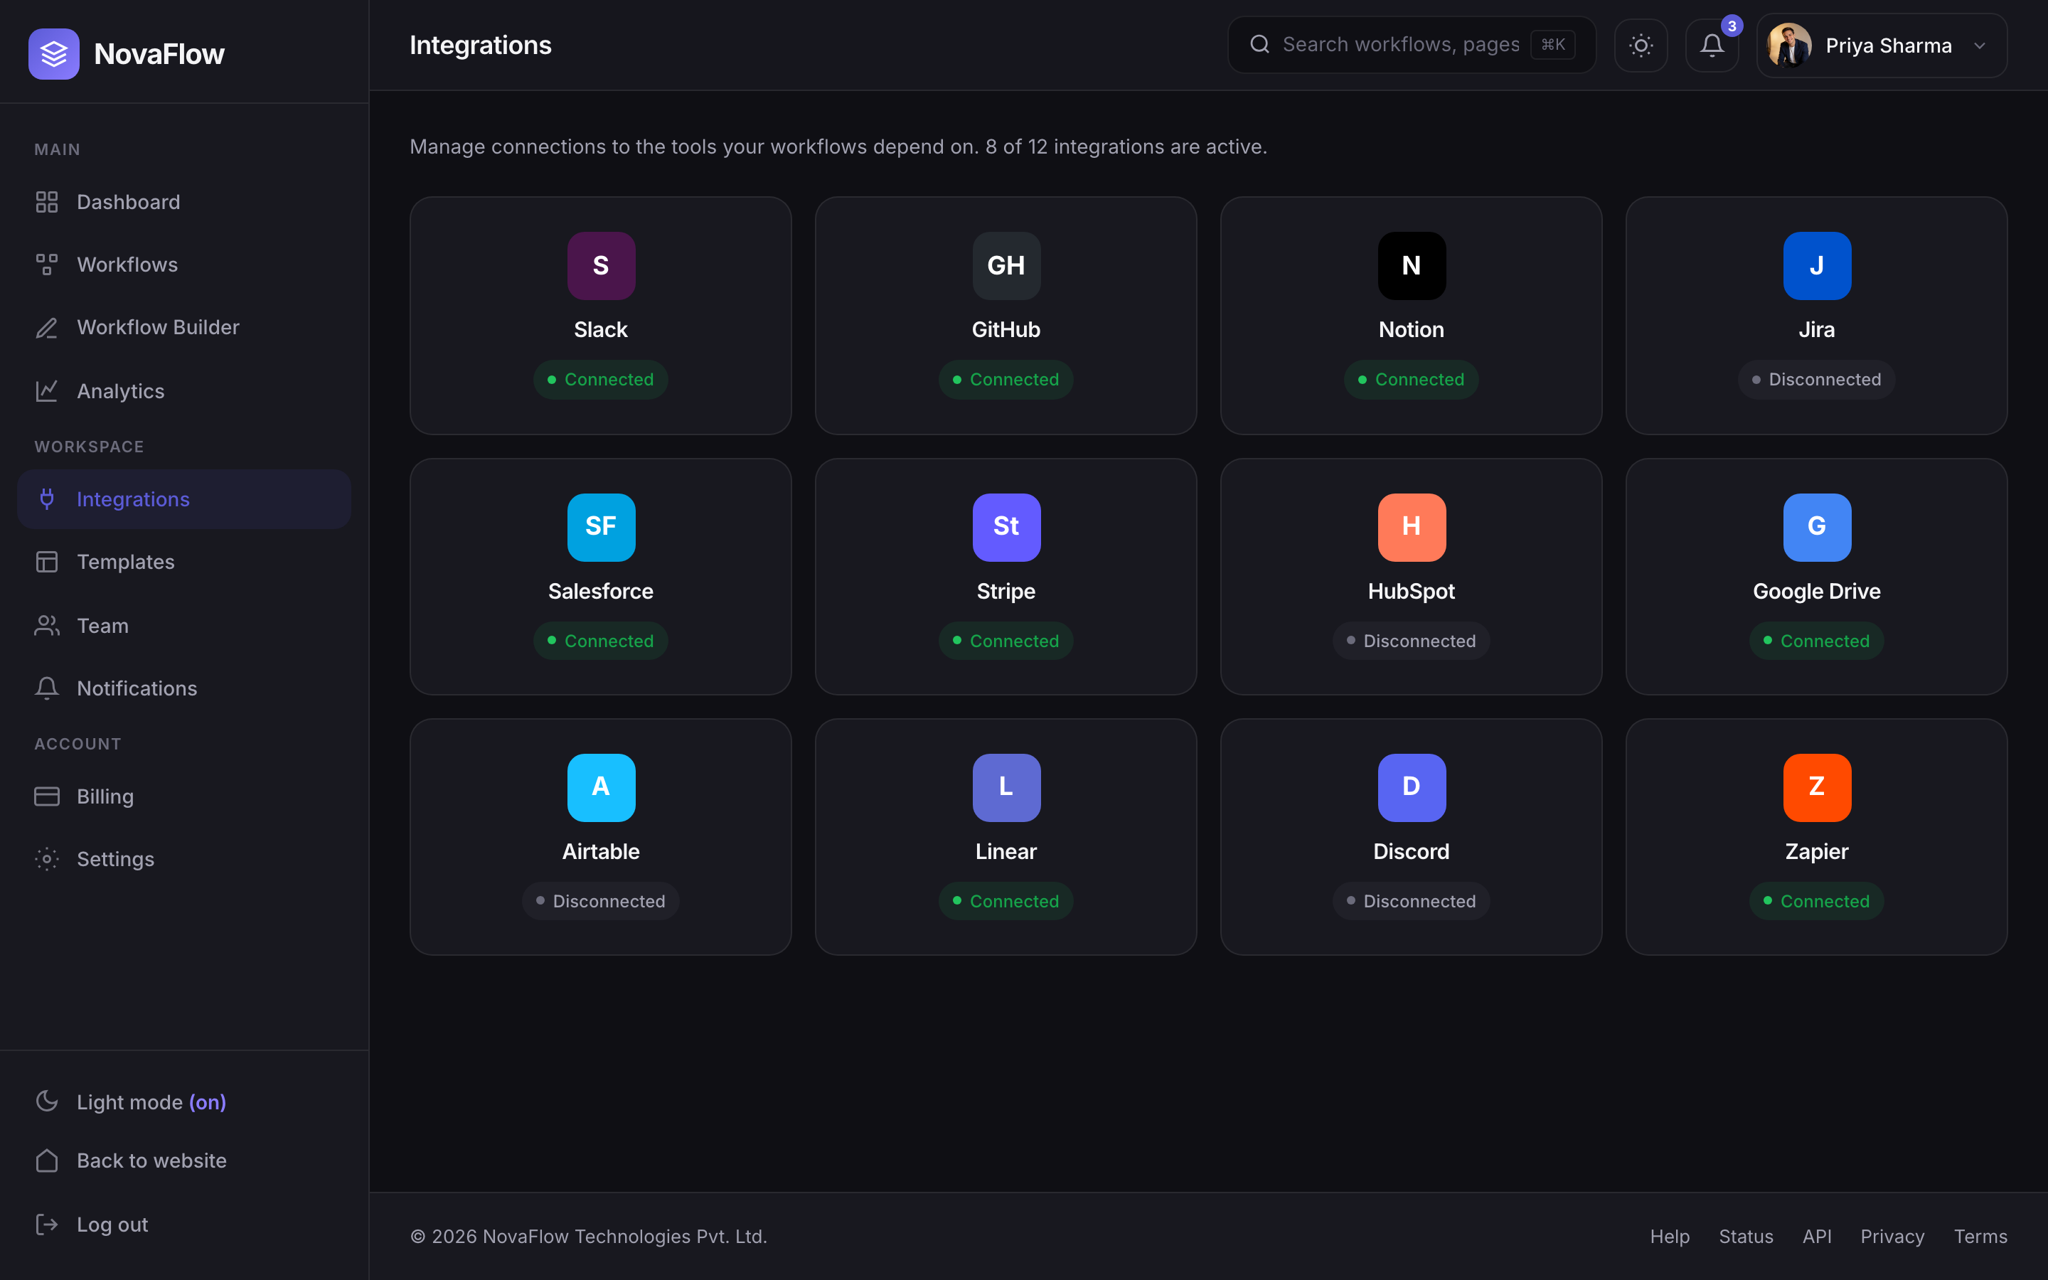
Task: Select Analytics in sidebar
Action: click(183, 390)
